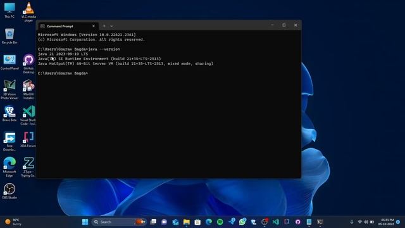
Task: Launch Microsoft Edge from desktop icon
Action: (9, 167)
